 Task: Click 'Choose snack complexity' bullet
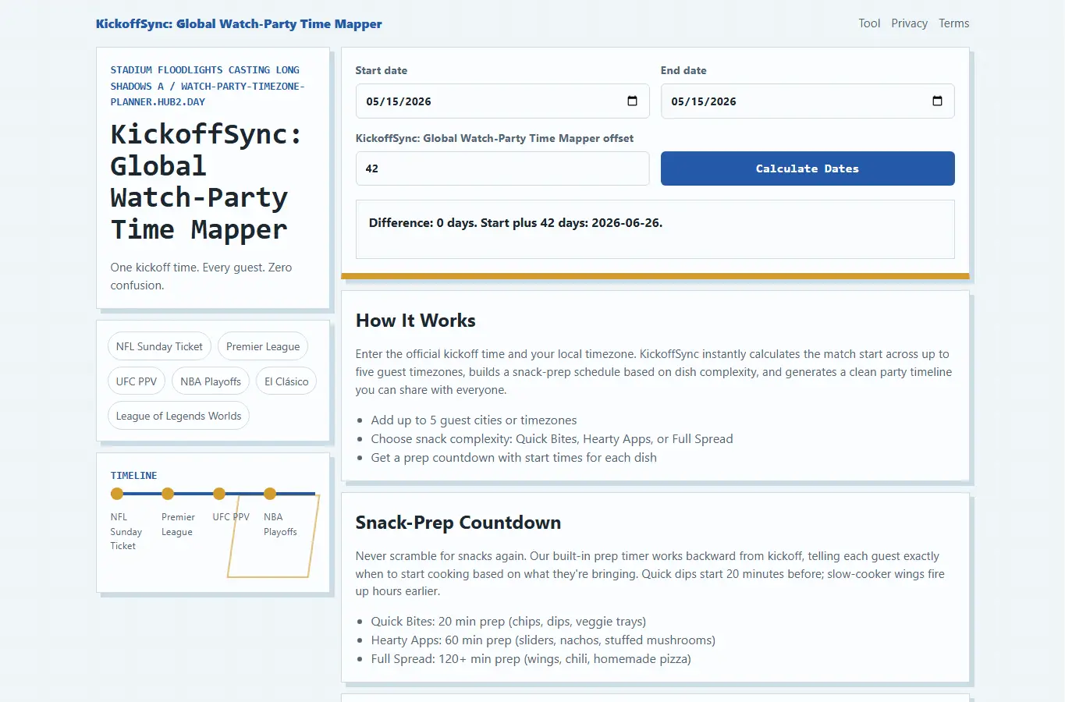click(552, 439)
